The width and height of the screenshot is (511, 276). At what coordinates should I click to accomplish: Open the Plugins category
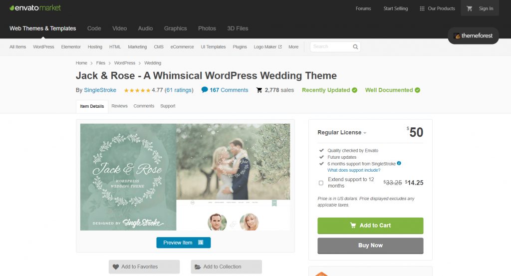pyautogui.click(x=240, y=47)
